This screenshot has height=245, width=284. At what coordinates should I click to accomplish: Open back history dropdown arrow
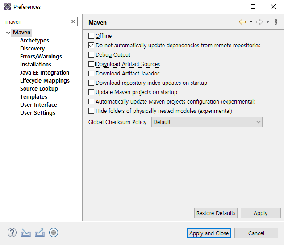[x=251, y=22]
